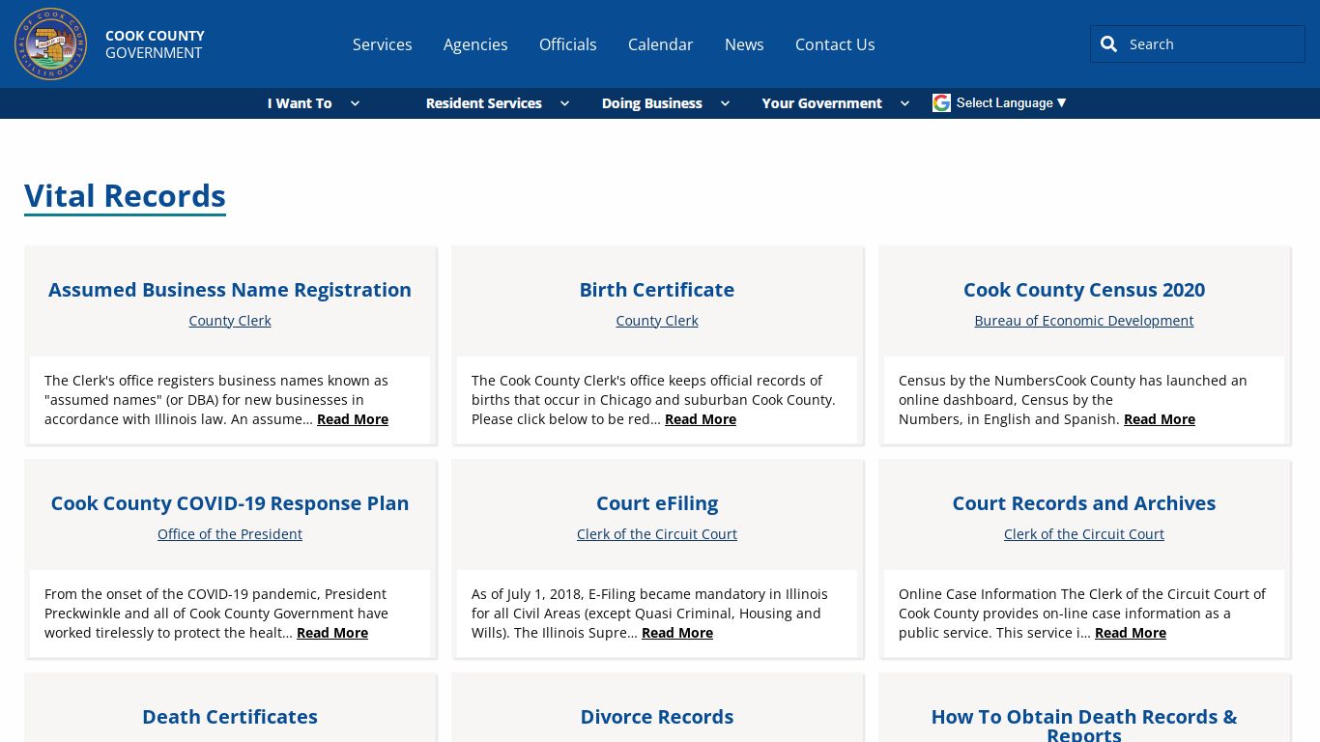Viewport: 1320px width, 742px height.
Task: Click the Cook County Government seal logo
Action: tap(50, 43)
